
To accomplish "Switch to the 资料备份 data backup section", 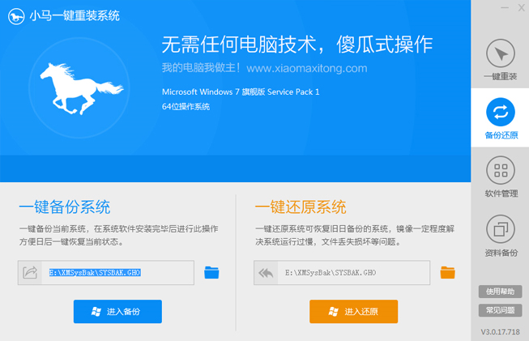I will pos(501,235).
